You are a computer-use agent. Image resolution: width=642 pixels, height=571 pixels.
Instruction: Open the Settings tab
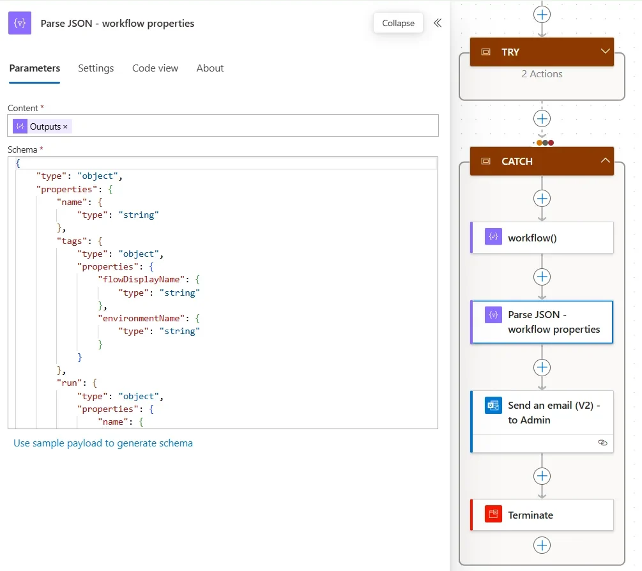[x=96, y=68]
